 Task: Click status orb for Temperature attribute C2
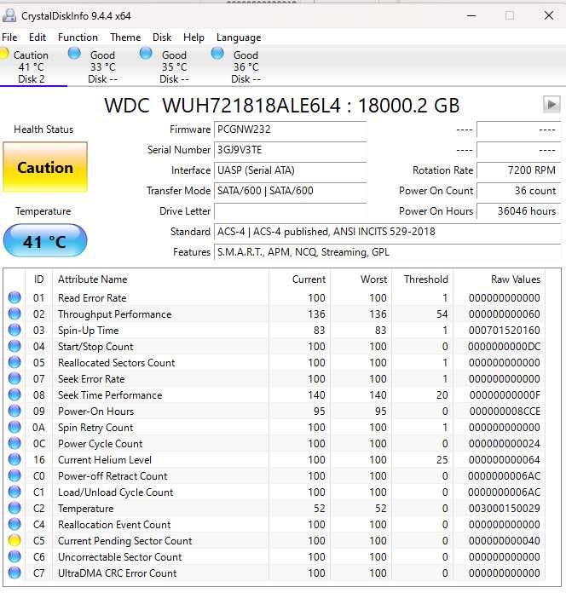point(14,509)
